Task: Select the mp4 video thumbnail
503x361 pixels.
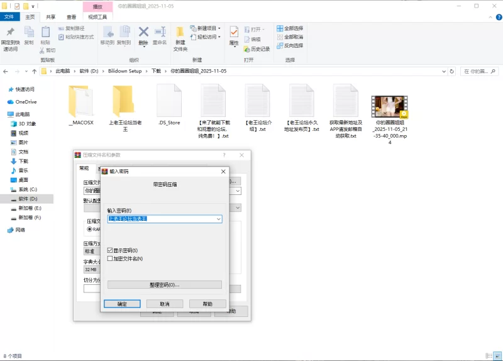Action: point(390,106)
